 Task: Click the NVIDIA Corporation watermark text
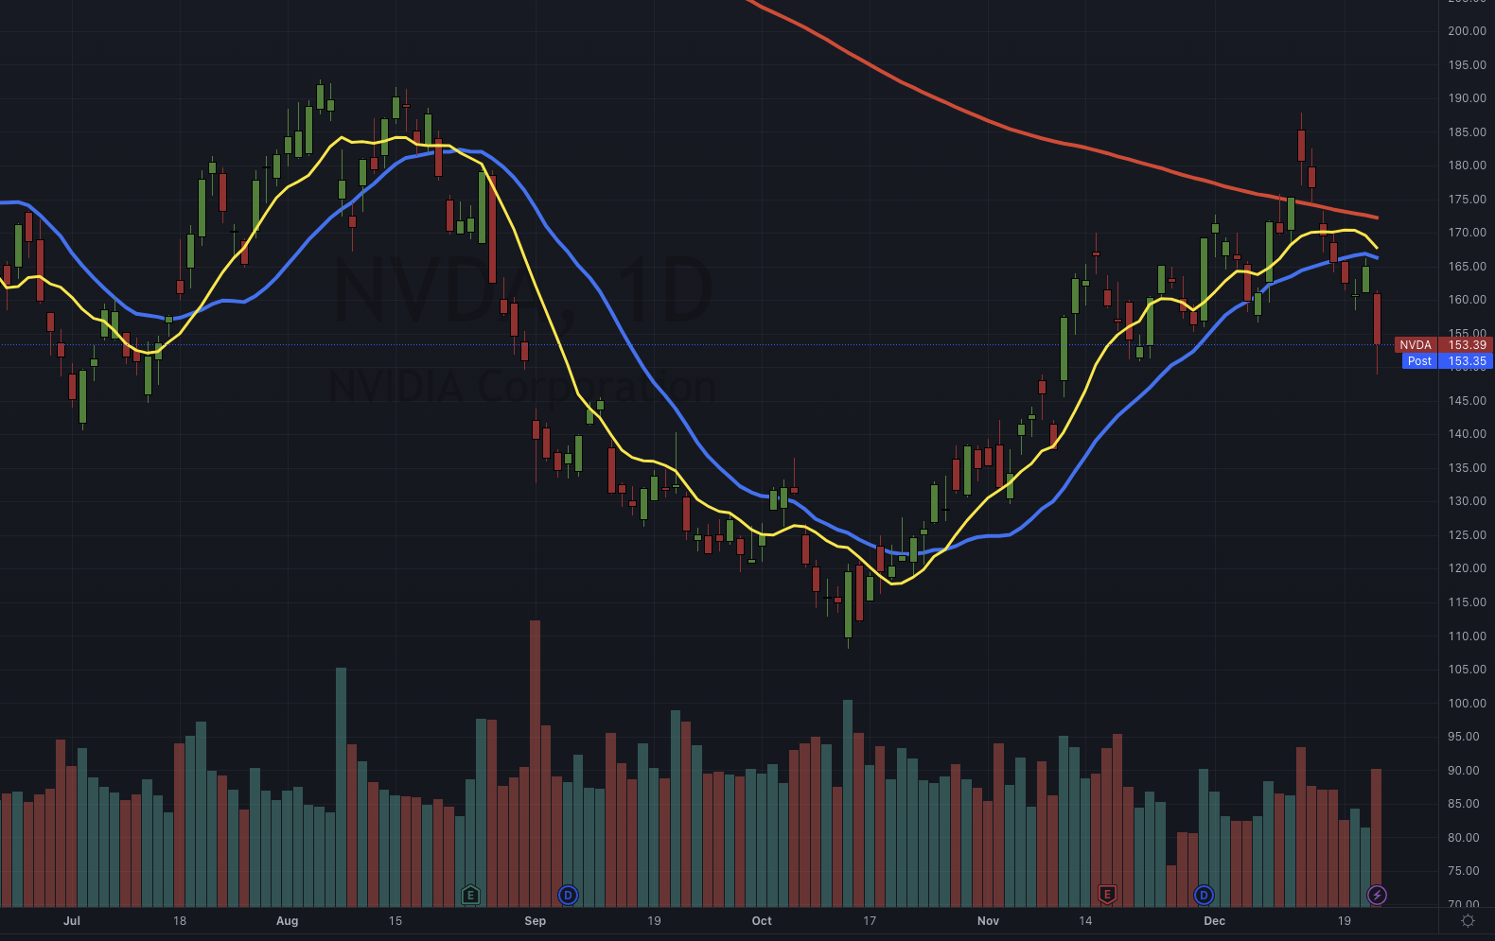(522, 387)
